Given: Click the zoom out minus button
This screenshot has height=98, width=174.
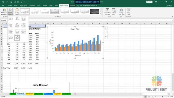Looking at the screenshot, I should click(156, 97).
